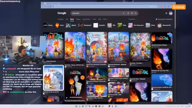Click the magnifying glass search icon

pos(136,13)
